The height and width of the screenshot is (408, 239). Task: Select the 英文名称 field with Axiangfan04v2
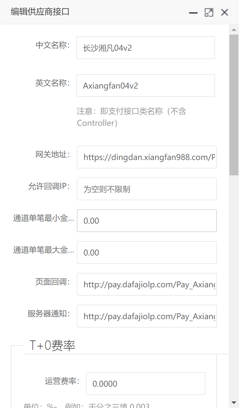coord(145,86)
